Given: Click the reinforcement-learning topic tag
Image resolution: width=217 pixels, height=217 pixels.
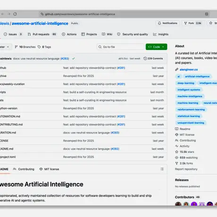Looking at the screenshot, I should [191, 109].
